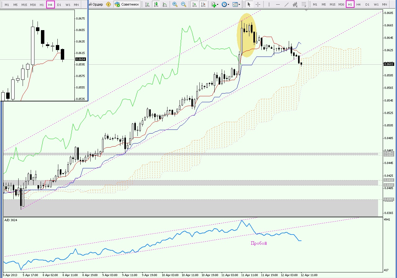Choose the arrow cursor tool
The width and height of the screenshot is (397, 278).
tap(249, 4)
